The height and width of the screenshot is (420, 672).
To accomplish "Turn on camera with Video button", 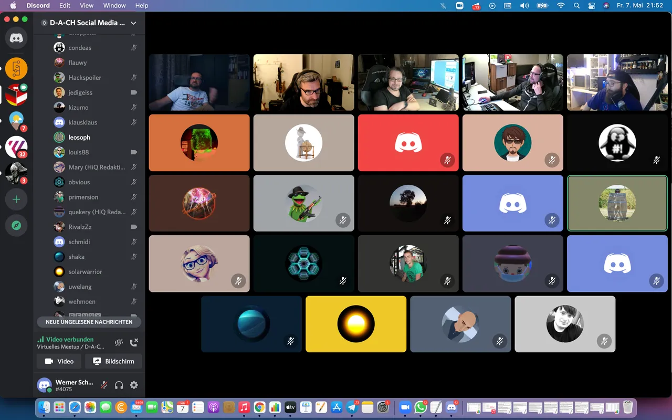I will 59,361.
